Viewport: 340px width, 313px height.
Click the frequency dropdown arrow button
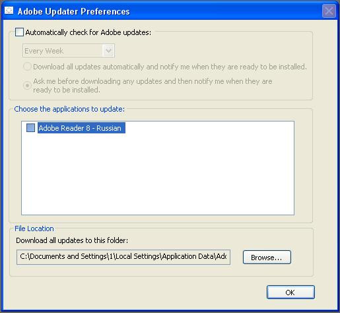(108, 51)
